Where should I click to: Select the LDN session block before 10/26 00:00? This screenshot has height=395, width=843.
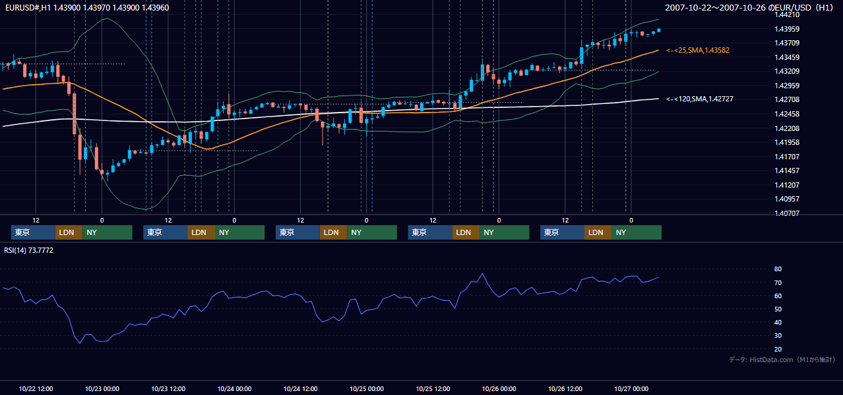(466, 232)
